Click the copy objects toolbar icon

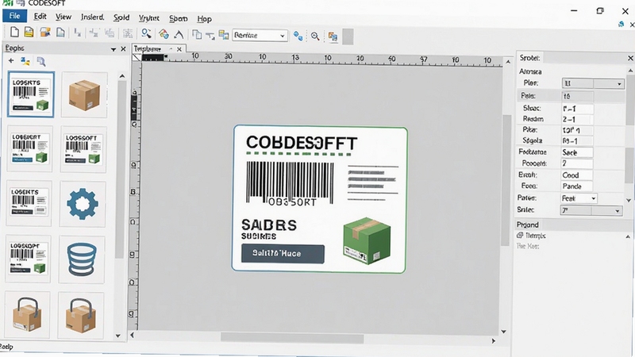tap(197, 35)
